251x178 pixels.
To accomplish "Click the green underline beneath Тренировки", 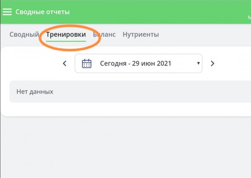I will (66, 41).
